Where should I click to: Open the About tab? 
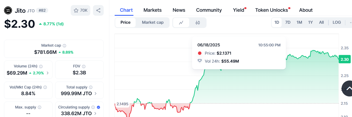coord(306,10)
